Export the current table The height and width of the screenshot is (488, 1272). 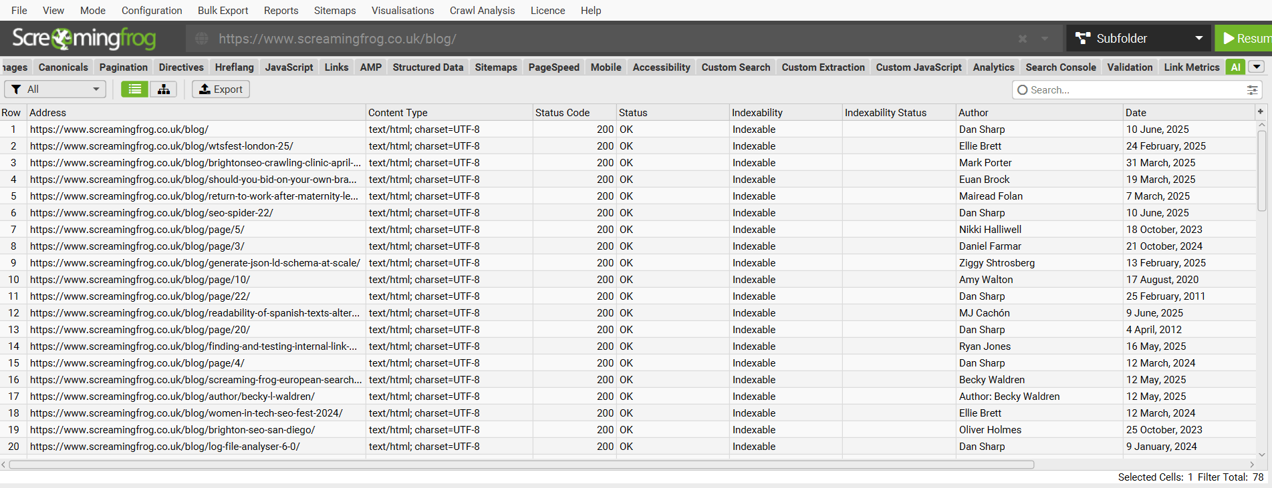click(x=221, y=89)
